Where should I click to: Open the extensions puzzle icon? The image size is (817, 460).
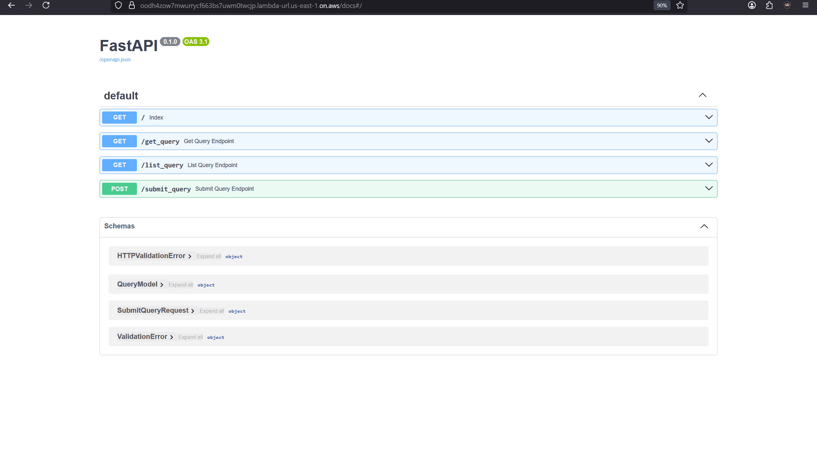pos(769,5)
